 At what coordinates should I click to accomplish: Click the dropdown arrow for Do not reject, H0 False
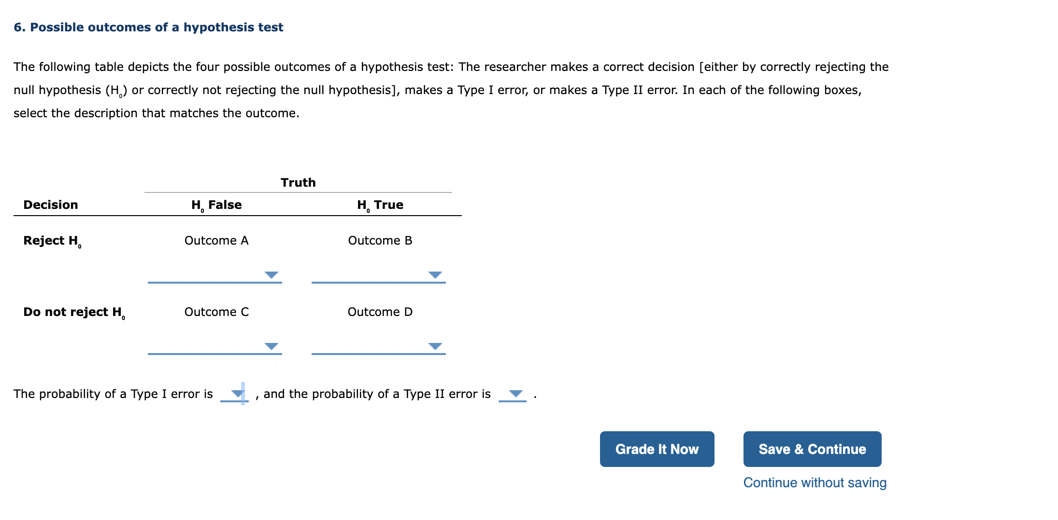(x=272, y=346)
